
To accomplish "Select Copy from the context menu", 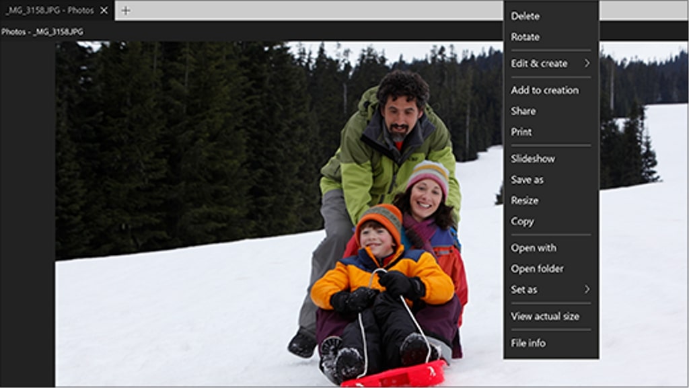I will point(522,221).
